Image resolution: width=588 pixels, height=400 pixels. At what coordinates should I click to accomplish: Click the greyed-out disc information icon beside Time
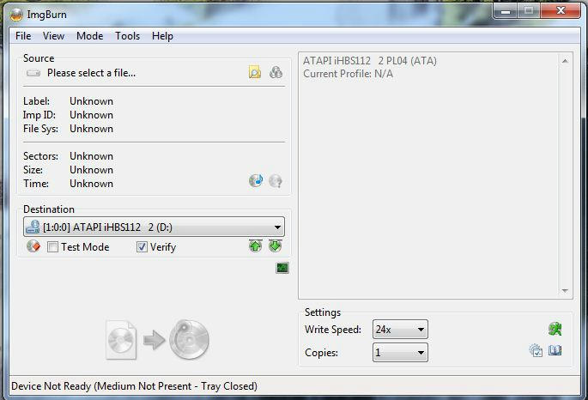point(276,181)
